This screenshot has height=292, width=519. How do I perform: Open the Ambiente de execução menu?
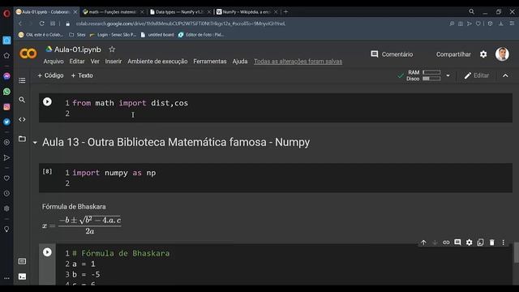click(157, 62)
